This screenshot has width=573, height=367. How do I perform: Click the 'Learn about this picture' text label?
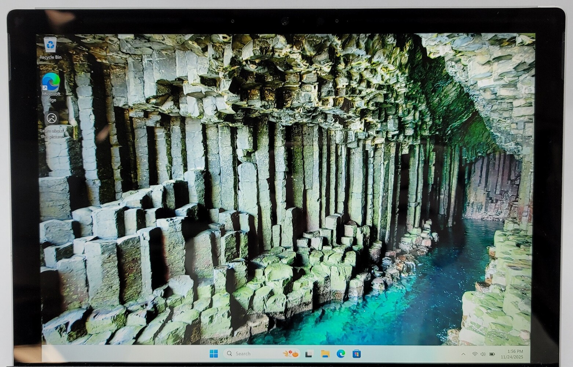coord(52,134)
